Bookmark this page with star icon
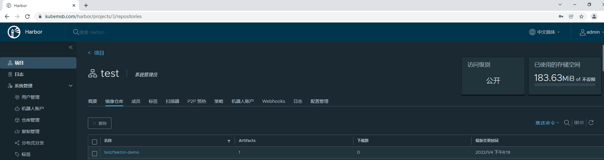 581,17
